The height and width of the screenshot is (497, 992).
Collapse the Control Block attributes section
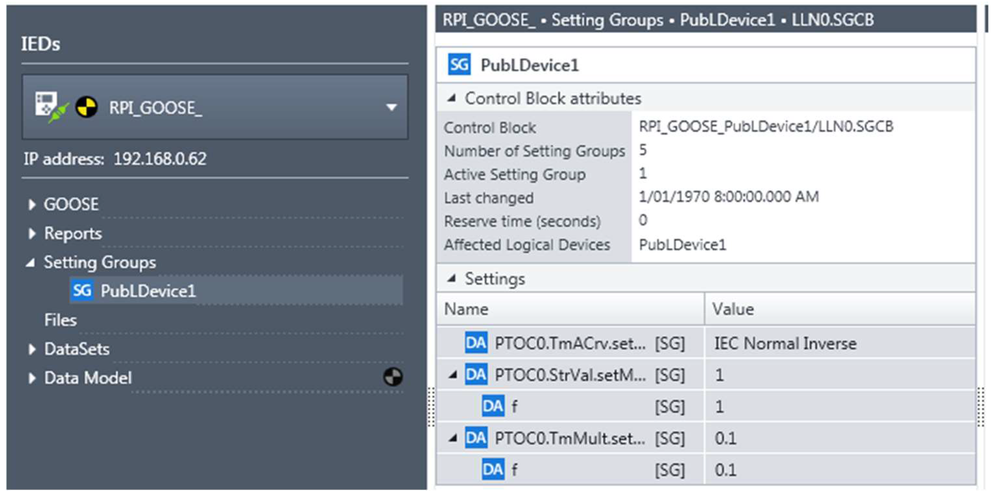point(452,98)
